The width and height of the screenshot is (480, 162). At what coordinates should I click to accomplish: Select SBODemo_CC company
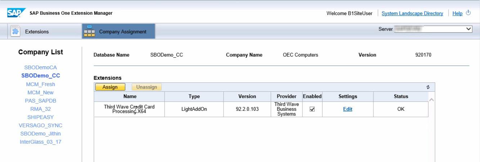click(41, 76)
